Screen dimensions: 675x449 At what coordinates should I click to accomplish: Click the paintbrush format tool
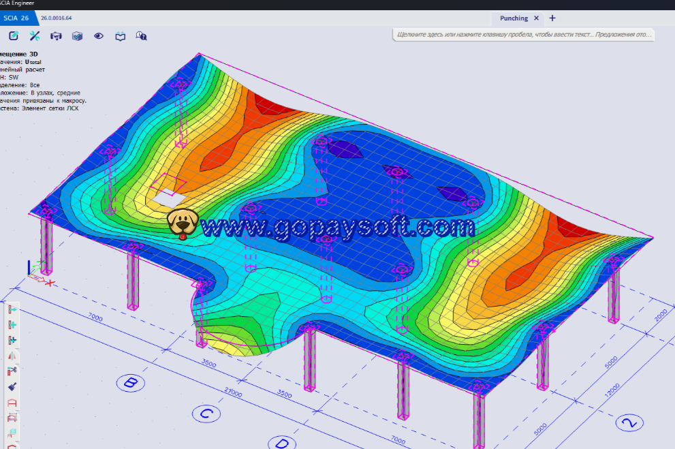tap(12, 387)
